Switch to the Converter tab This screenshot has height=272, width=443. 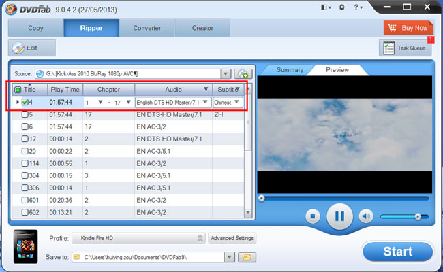[x=147, y=28]
